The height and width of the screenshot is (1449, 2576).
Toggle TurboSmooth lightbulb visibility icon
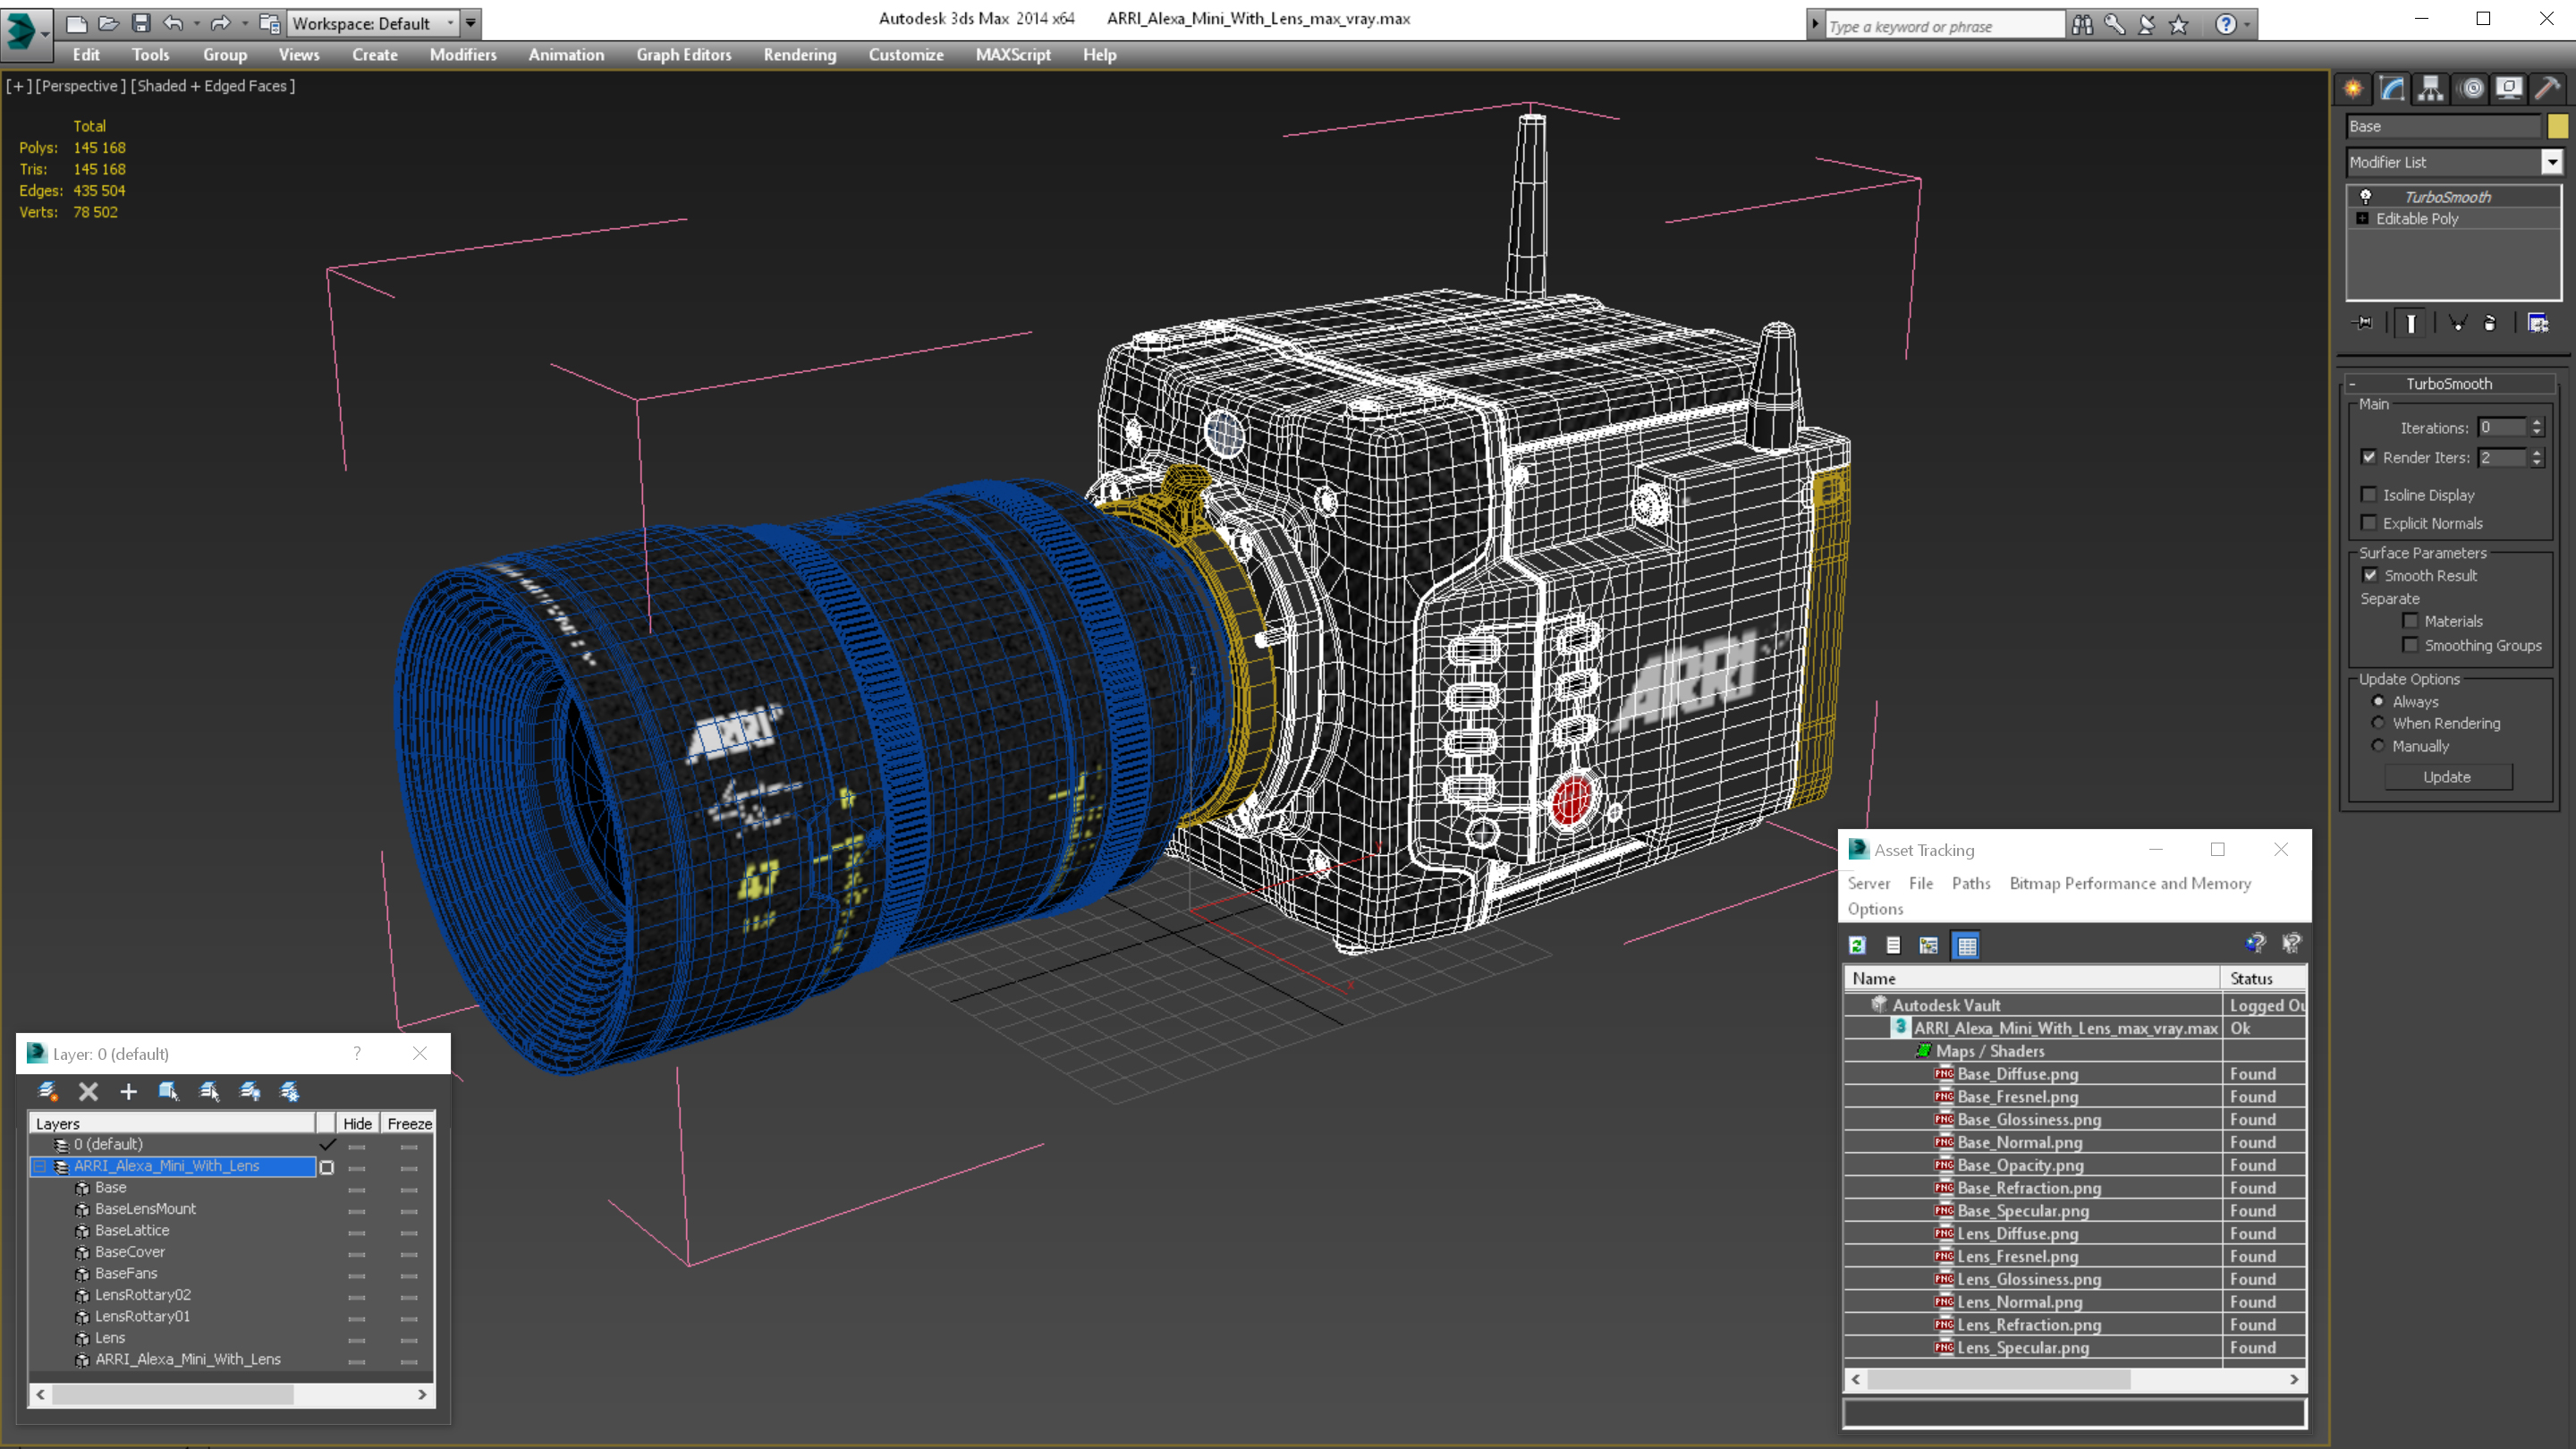(x=2366, y=197)
